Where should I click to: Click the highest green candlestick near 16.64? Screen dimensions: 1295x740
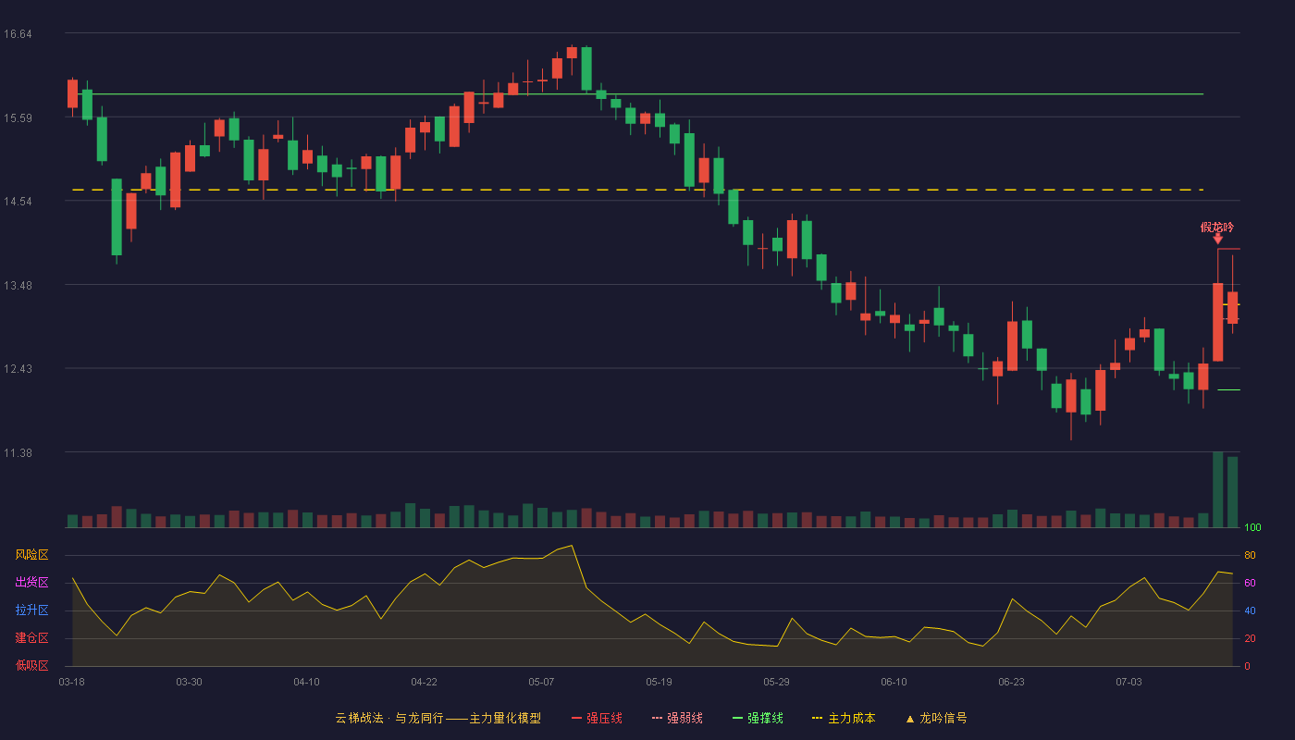(586, 68)
